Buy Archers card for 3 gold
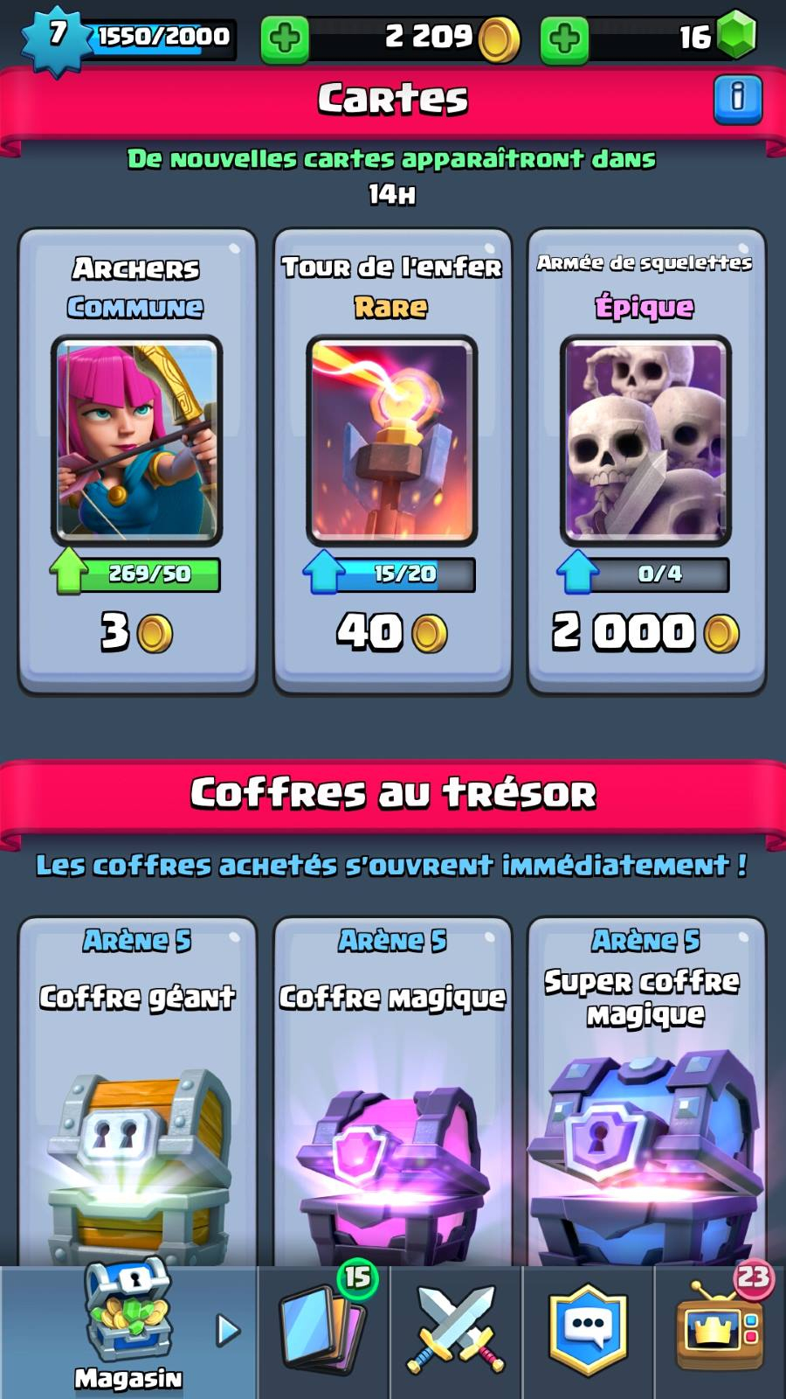Screen dimensions: 786x1399 [x=137, y=633]
